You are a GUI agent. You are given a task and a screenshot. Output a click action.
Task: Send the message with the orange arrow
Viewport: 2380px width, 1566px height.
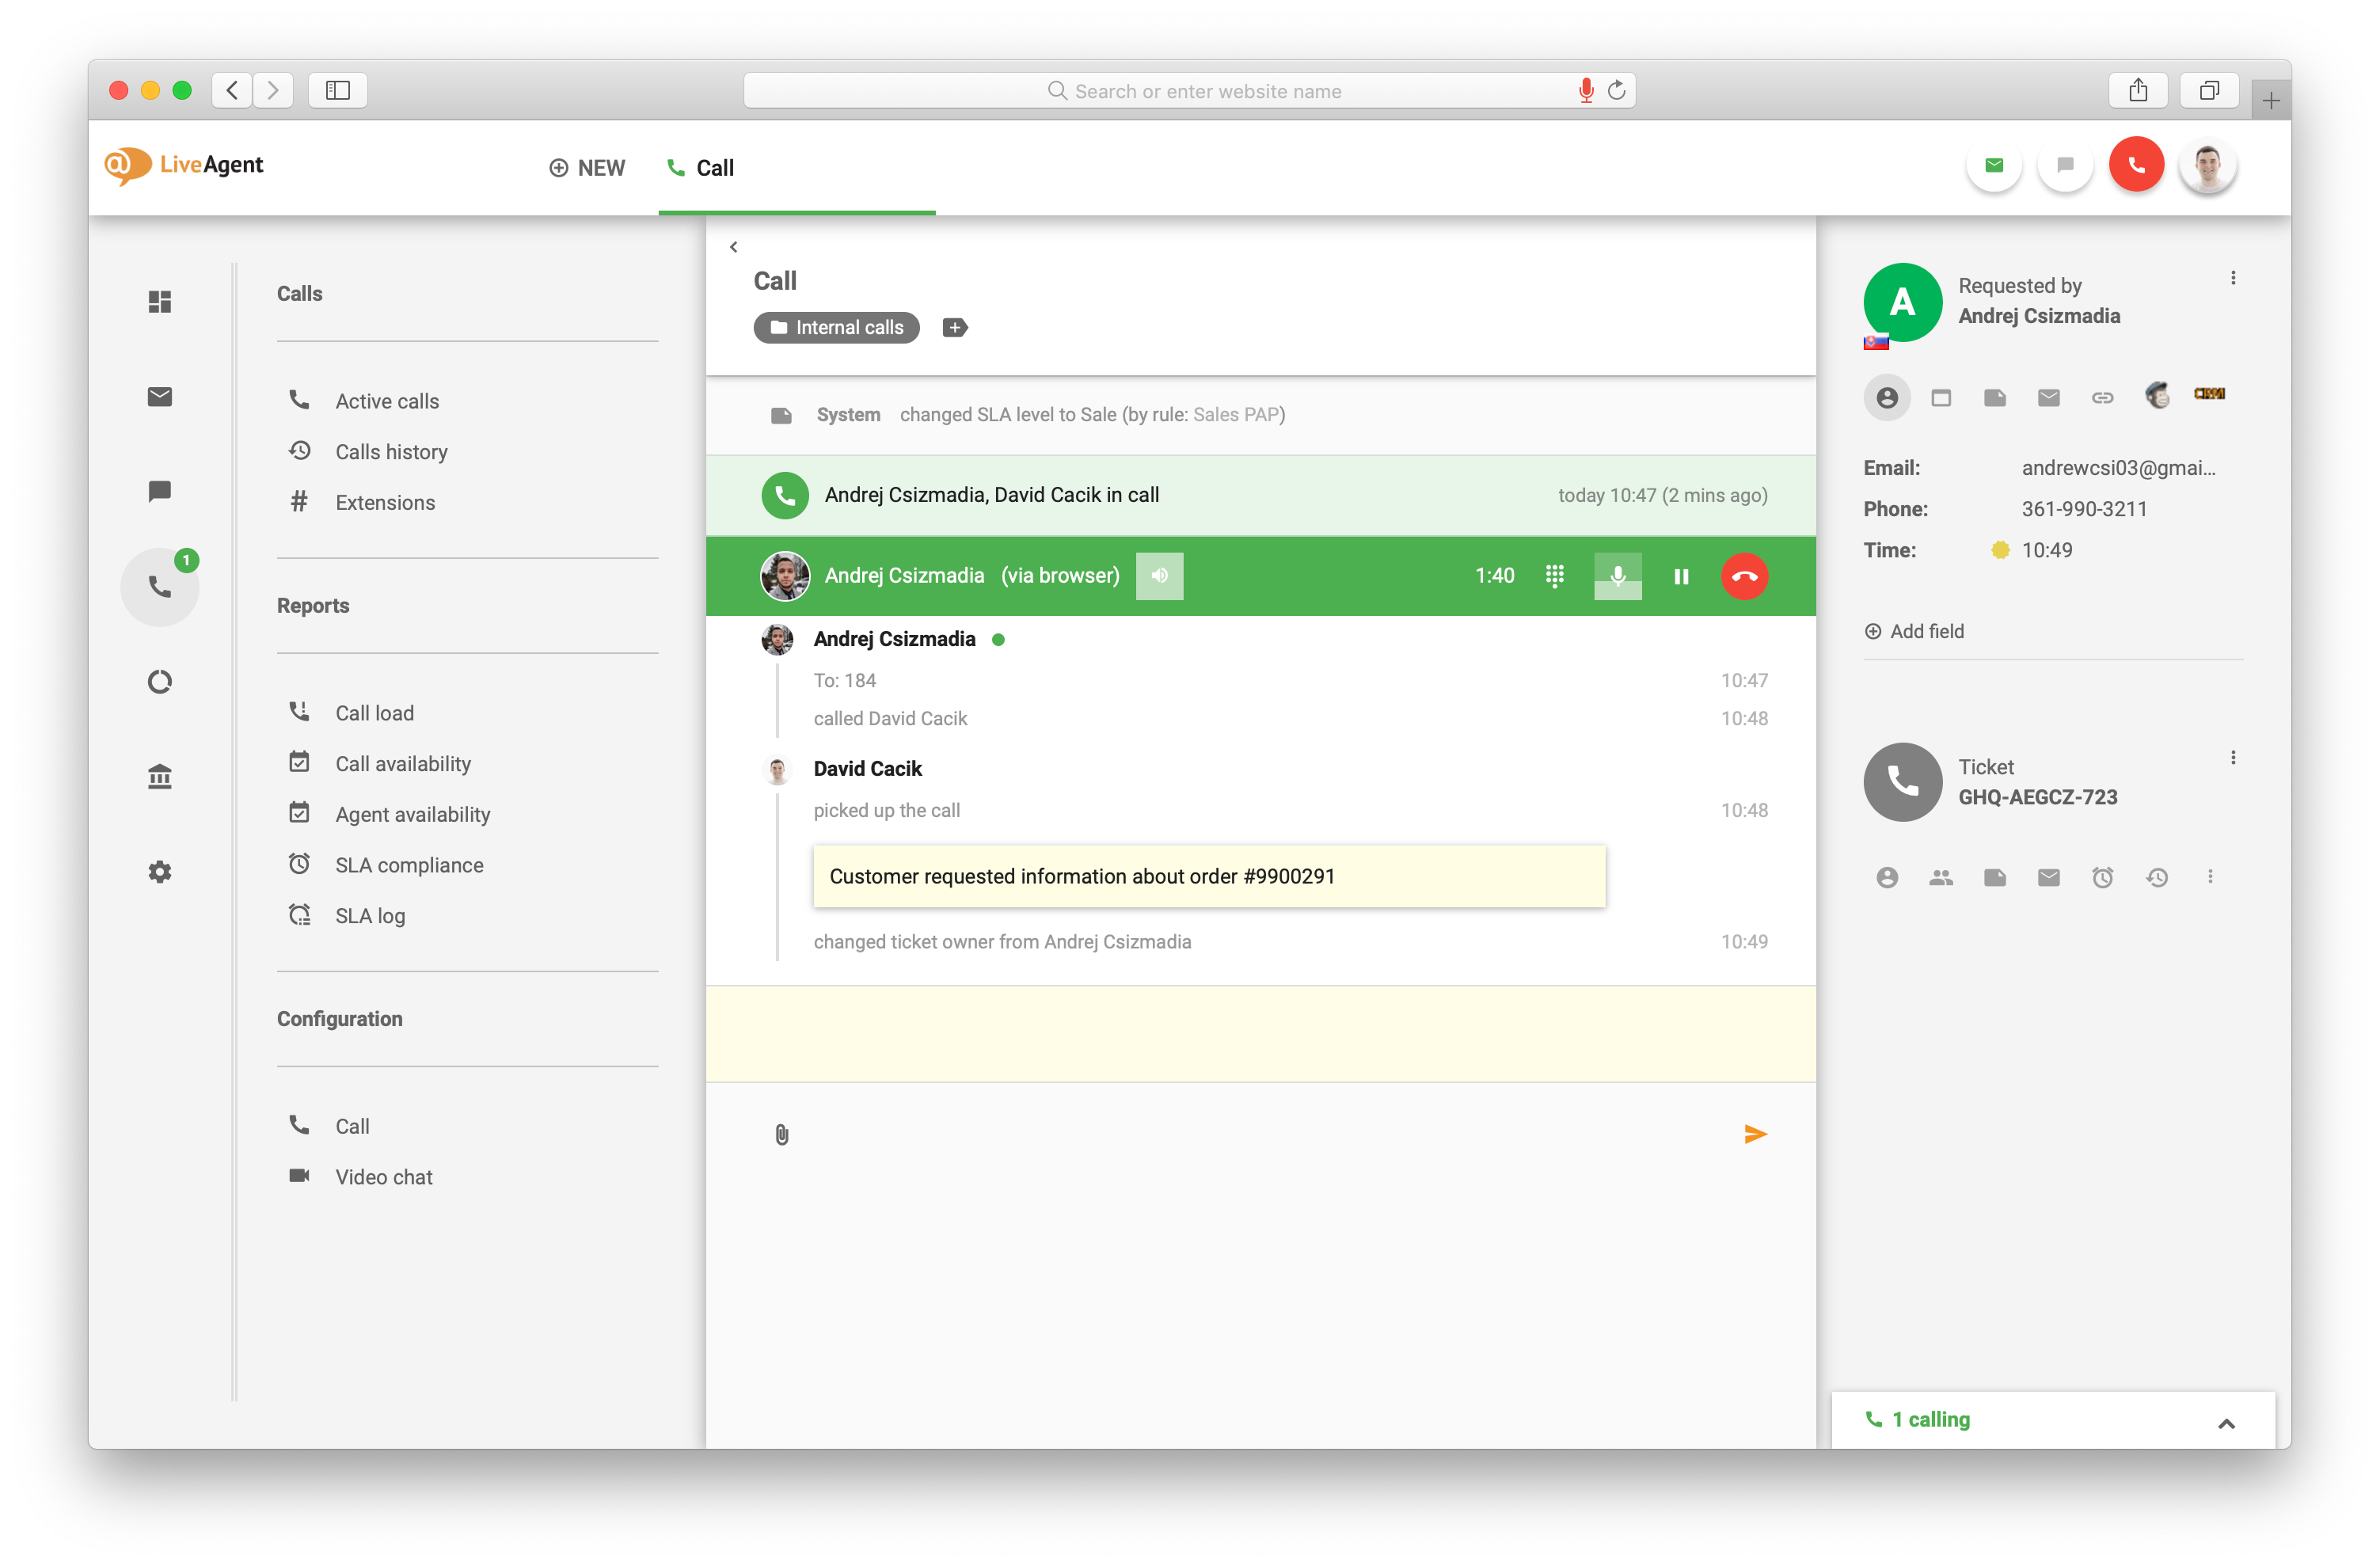(1755, 1134)
